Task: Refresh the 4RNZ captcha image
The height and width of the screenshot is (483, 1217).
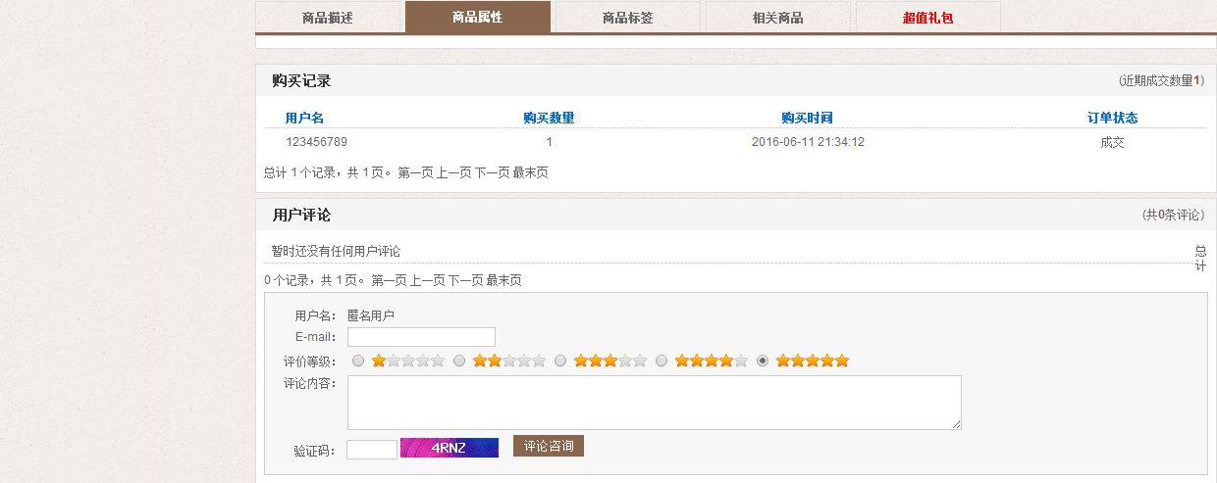Action: click(x=450, y=448)
